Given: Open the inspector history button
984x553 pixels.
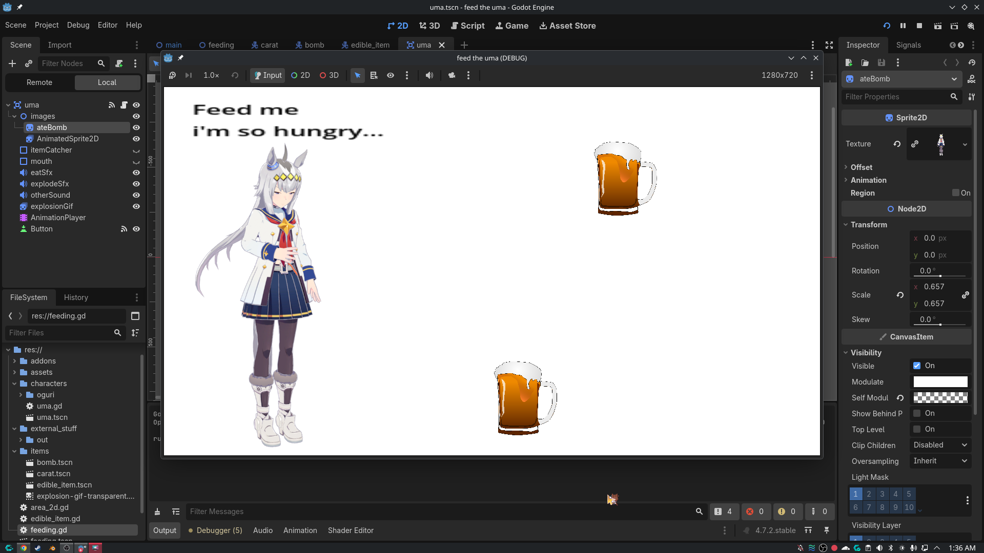Looking at the screenshot, I should (972, 62).
